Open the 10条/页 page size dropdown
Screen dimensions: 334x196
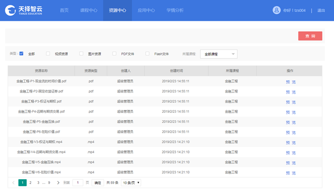tap(131, 183)
